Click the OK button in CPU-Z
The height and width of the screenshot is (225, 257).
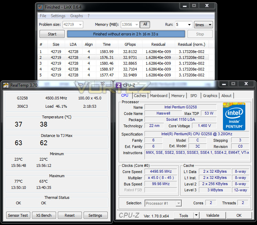[x=239, y=215]
